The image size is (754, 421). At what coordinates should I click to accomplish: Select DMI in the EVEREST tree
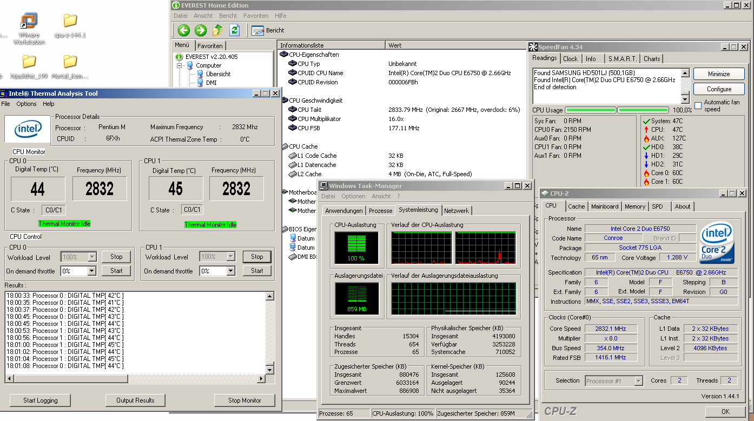(206, 83)
